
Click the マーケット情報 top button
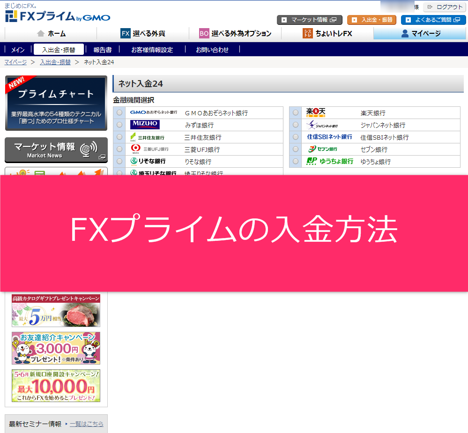[310, 20]
